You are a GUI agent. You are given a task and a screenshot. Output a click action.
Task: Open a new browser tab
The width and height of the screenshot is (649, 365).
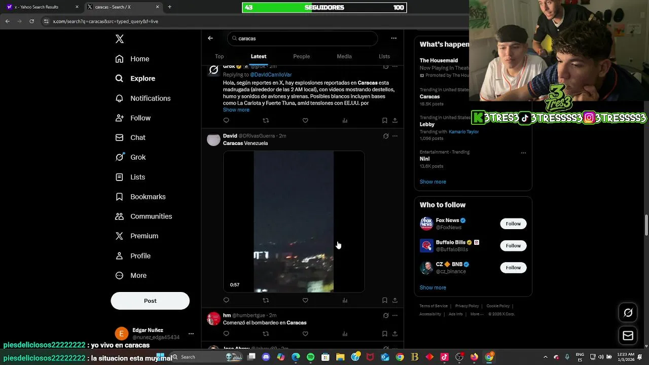(x=169, y=7)
